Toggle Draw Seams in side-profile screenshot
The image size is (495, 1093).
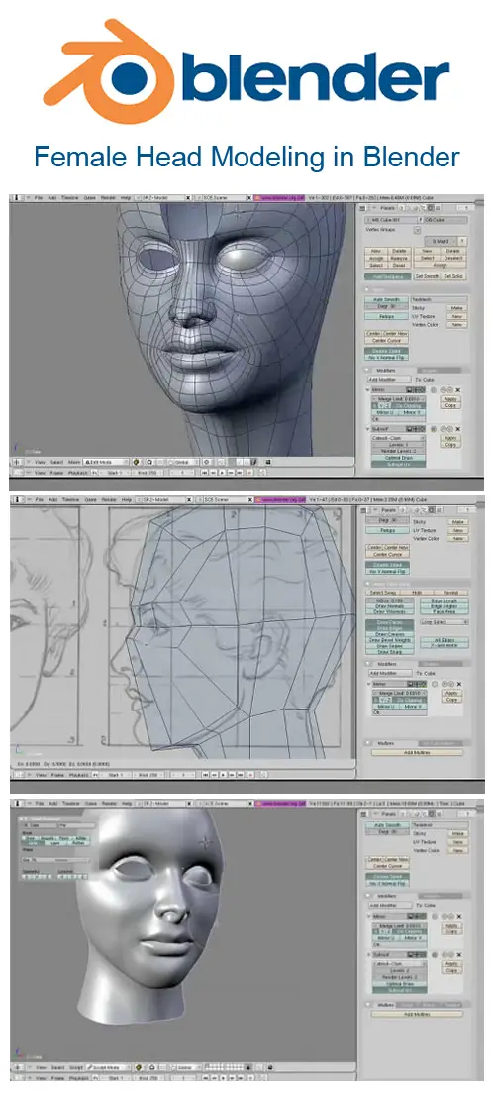point(390,646)
